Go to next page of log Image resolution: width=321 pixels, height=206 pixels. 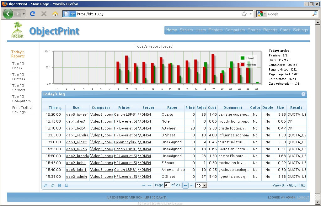pyautogui.click(x=185, y=185)
